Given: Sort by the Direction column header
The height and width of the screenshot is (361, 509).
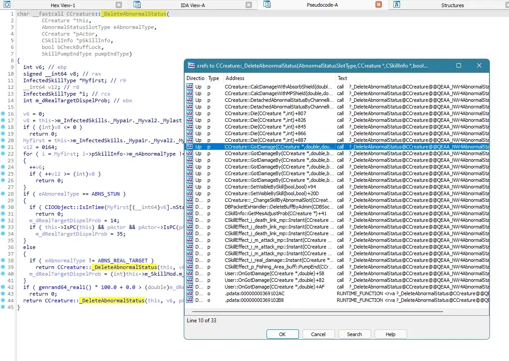Looking at the screenshot, I should [195, 78].
